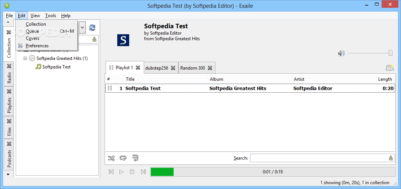401x189 pixels.
Task: Sort playlist by the Length column header
Action: pos(385,79)
